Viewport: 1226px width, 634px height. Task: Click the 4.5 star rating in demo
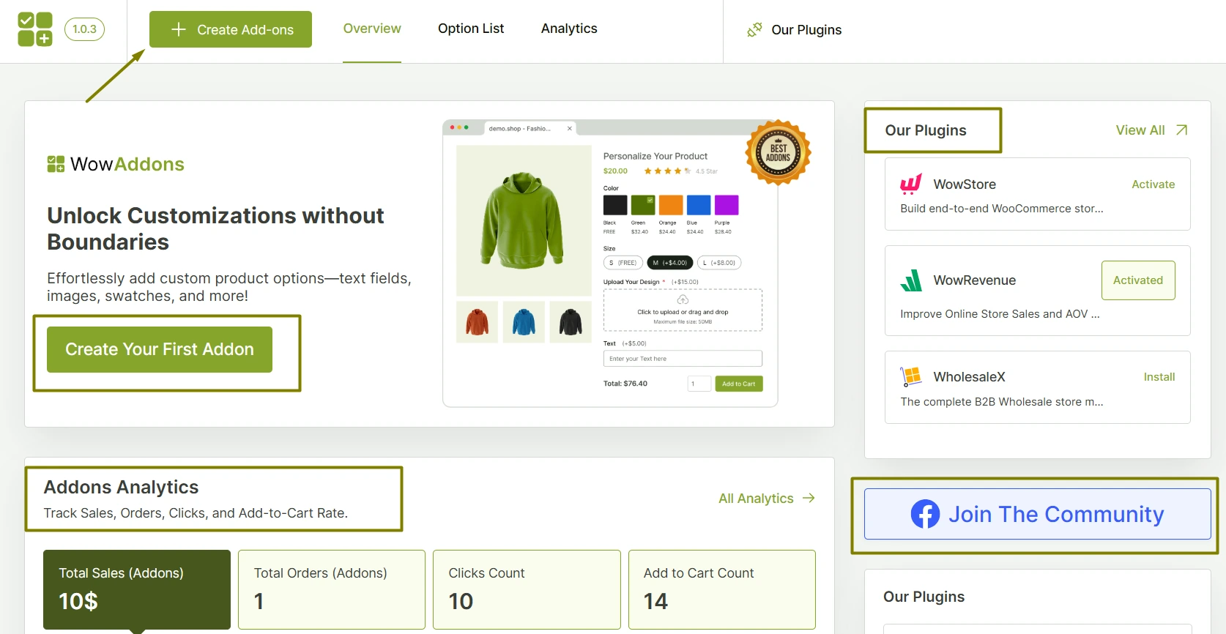(681, 171)
